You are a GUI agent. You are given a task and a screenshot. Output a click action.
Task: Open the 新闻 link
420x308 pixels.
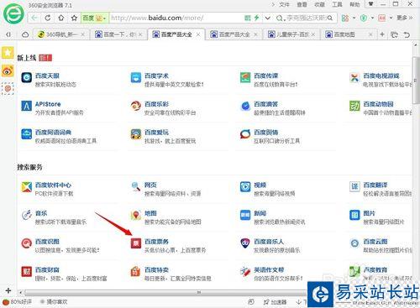click(260, 213)
